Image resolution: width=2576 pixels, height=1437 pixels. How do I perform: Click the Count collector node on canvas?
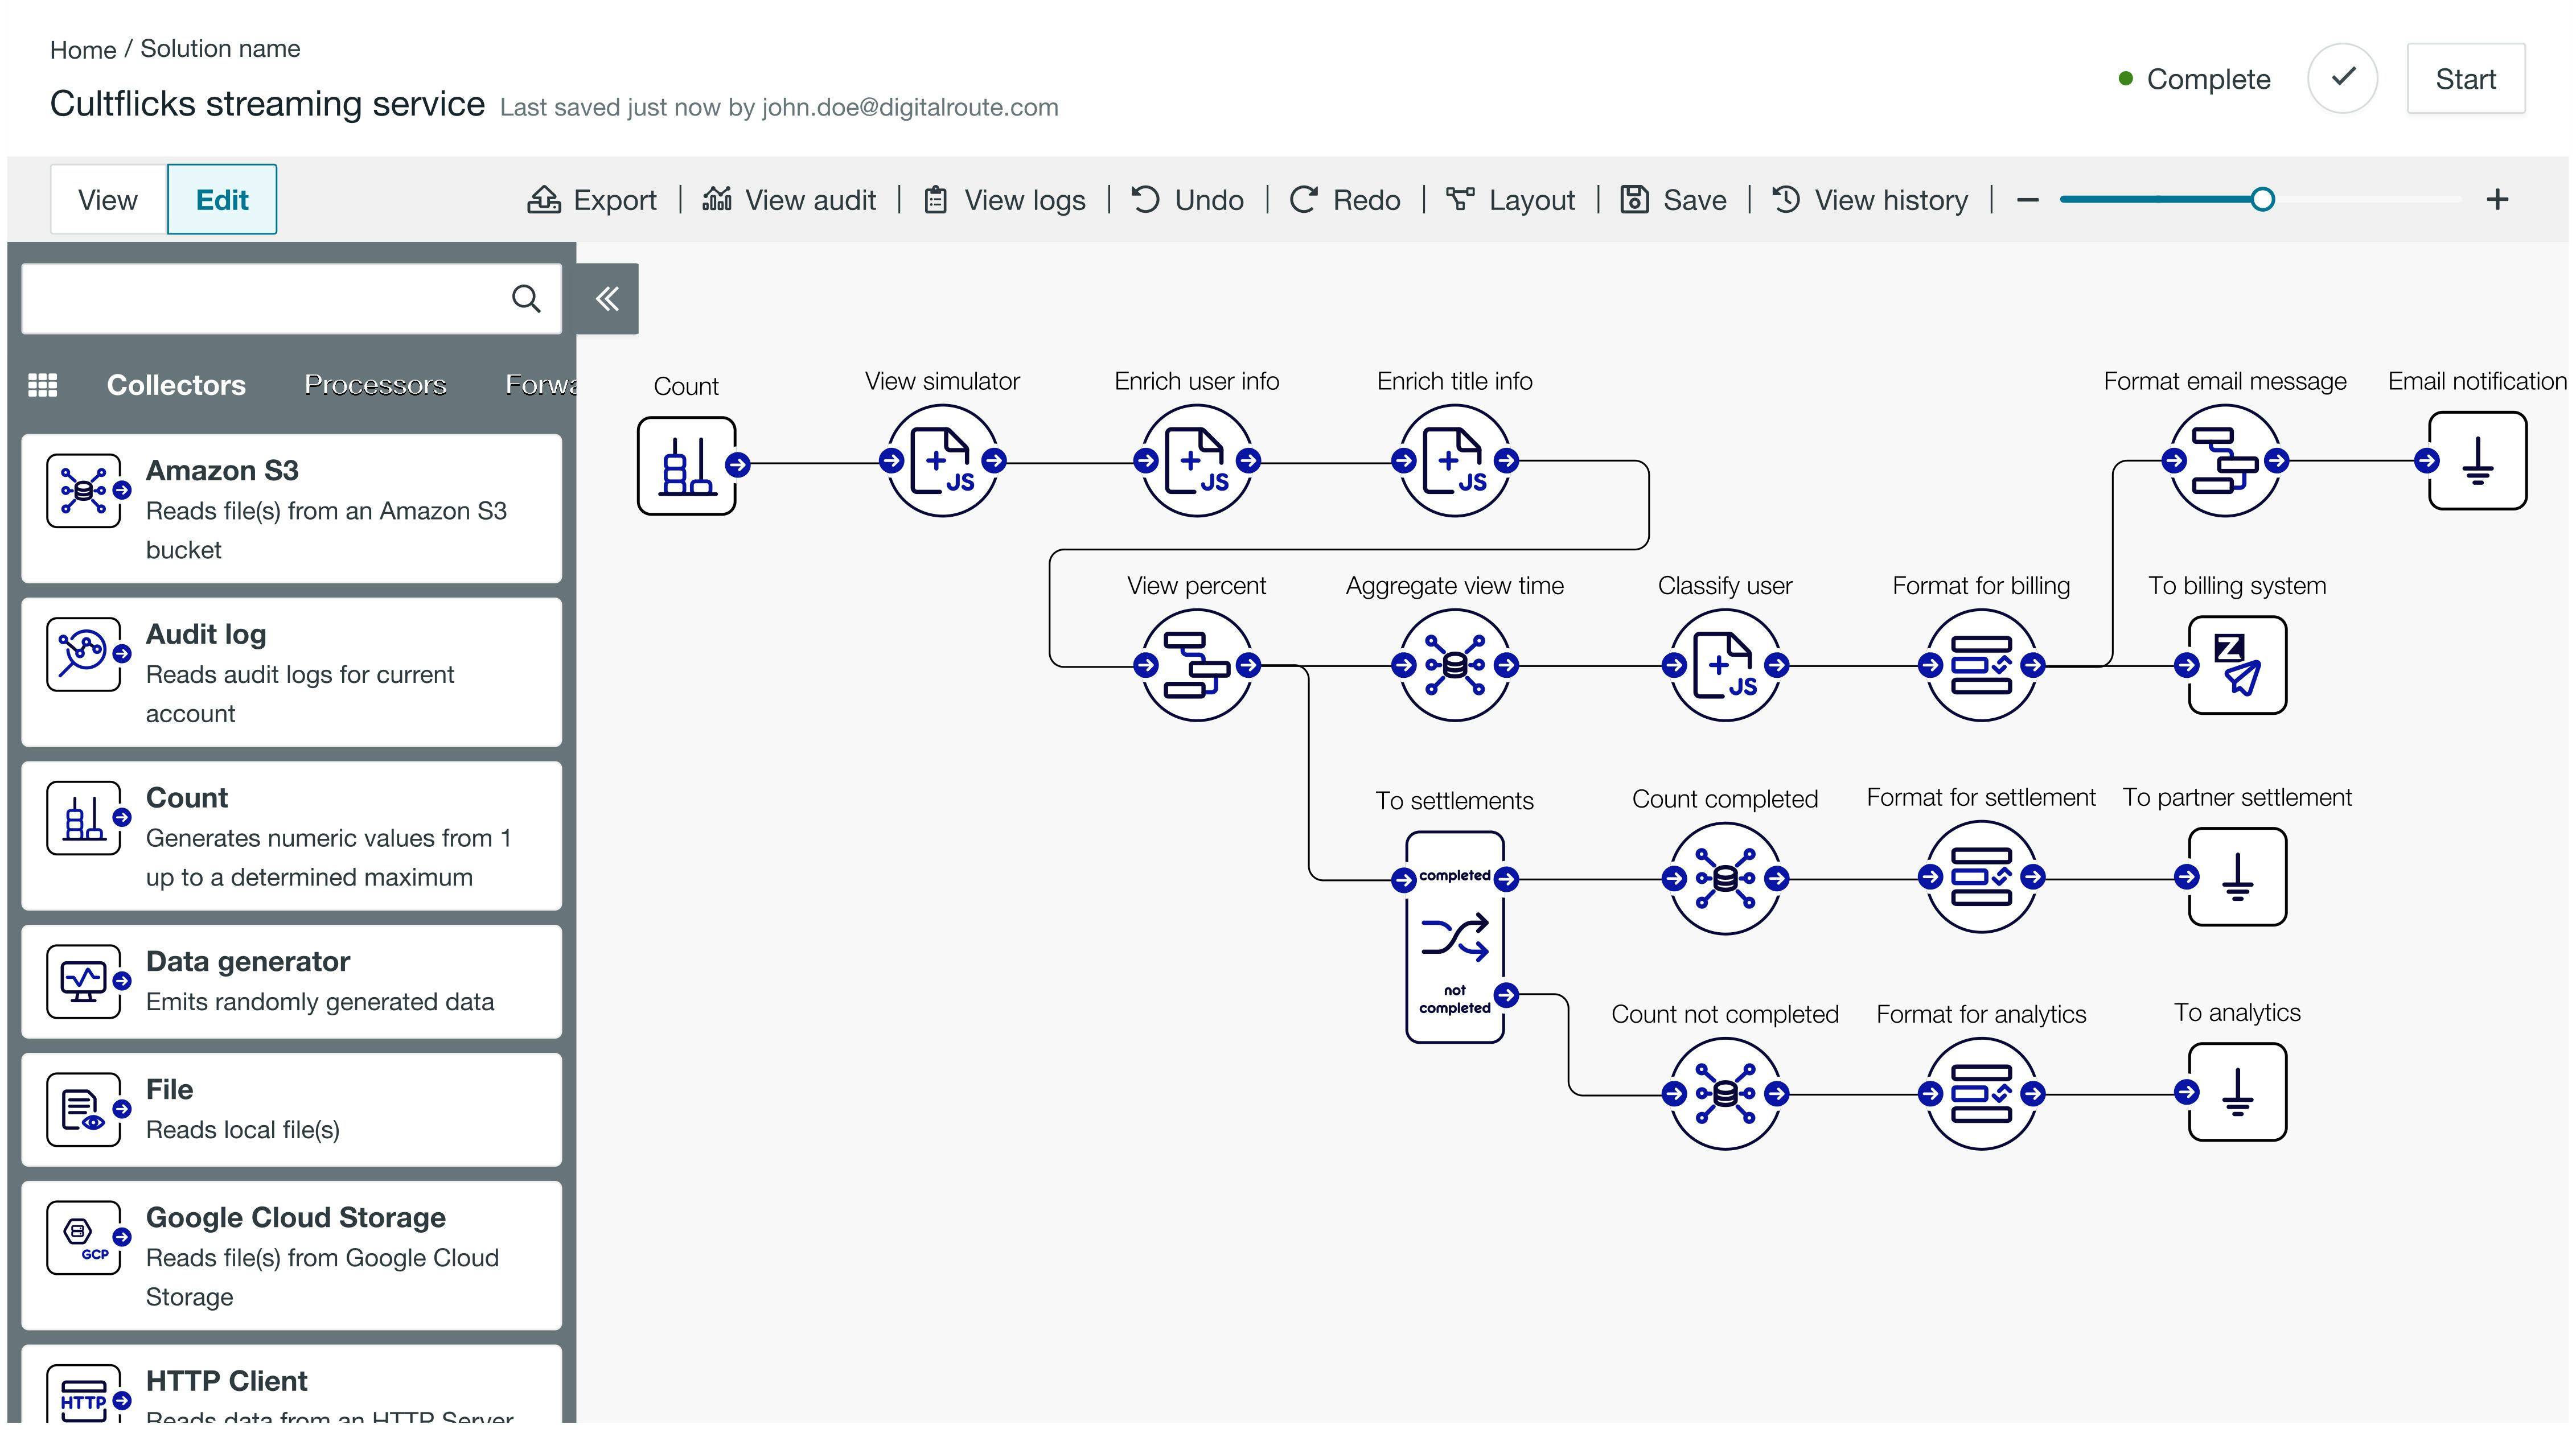coord(686,466)
